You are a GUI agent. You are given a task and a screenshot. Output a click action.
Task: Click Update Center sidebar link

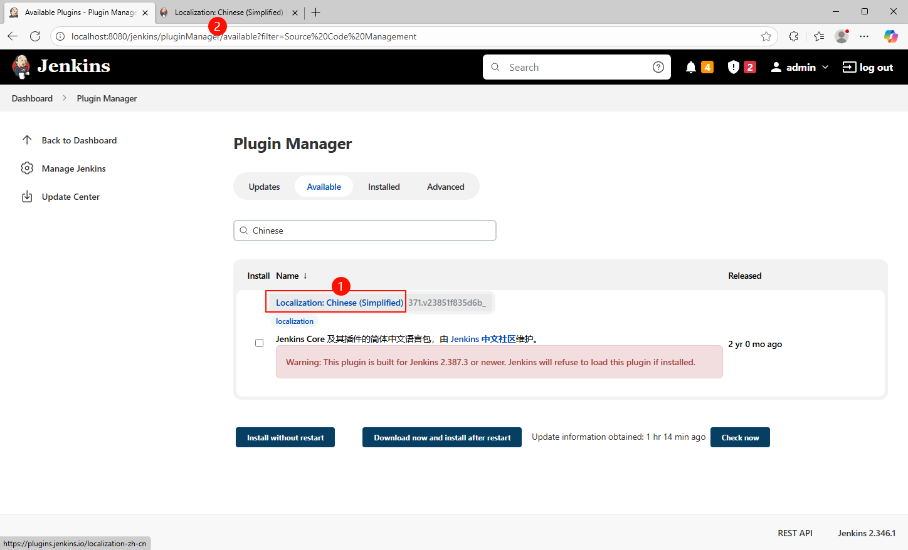[x=70, y=197]
